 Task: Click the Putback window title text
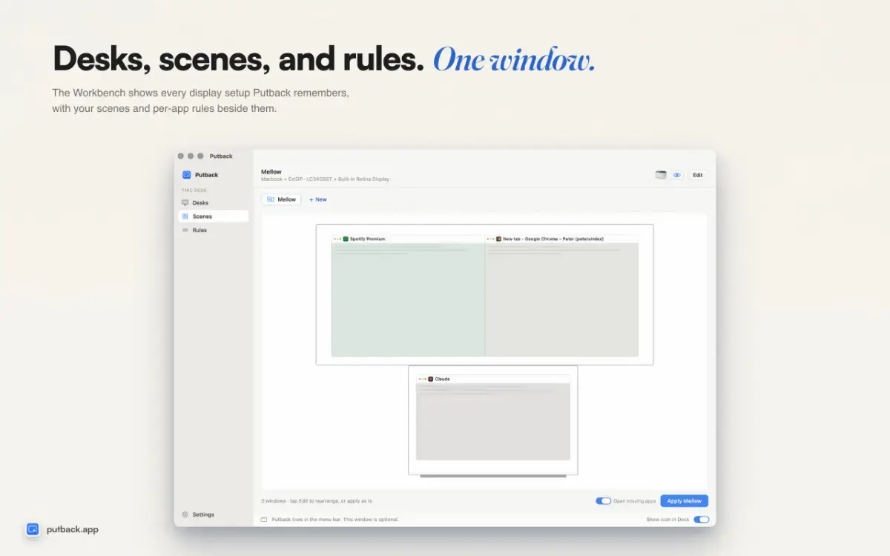click(x=221, y=156)
